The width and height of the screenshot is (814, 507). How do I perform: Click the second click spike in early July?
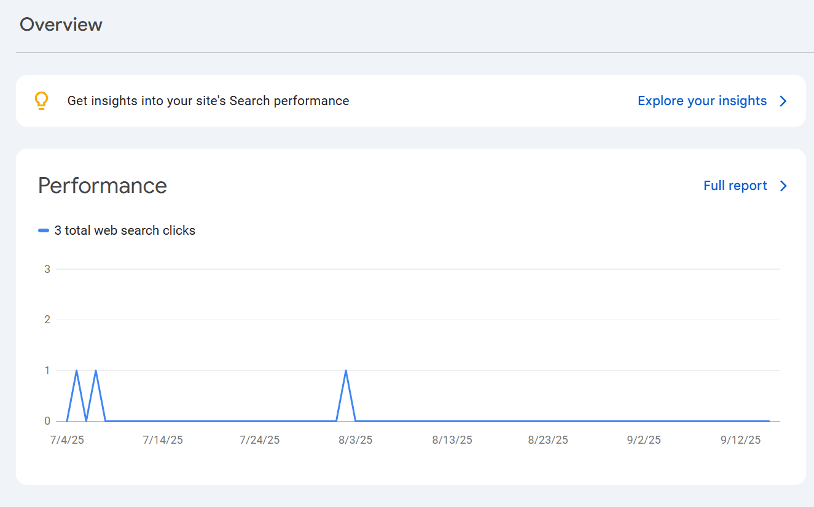tap(96, 371)
